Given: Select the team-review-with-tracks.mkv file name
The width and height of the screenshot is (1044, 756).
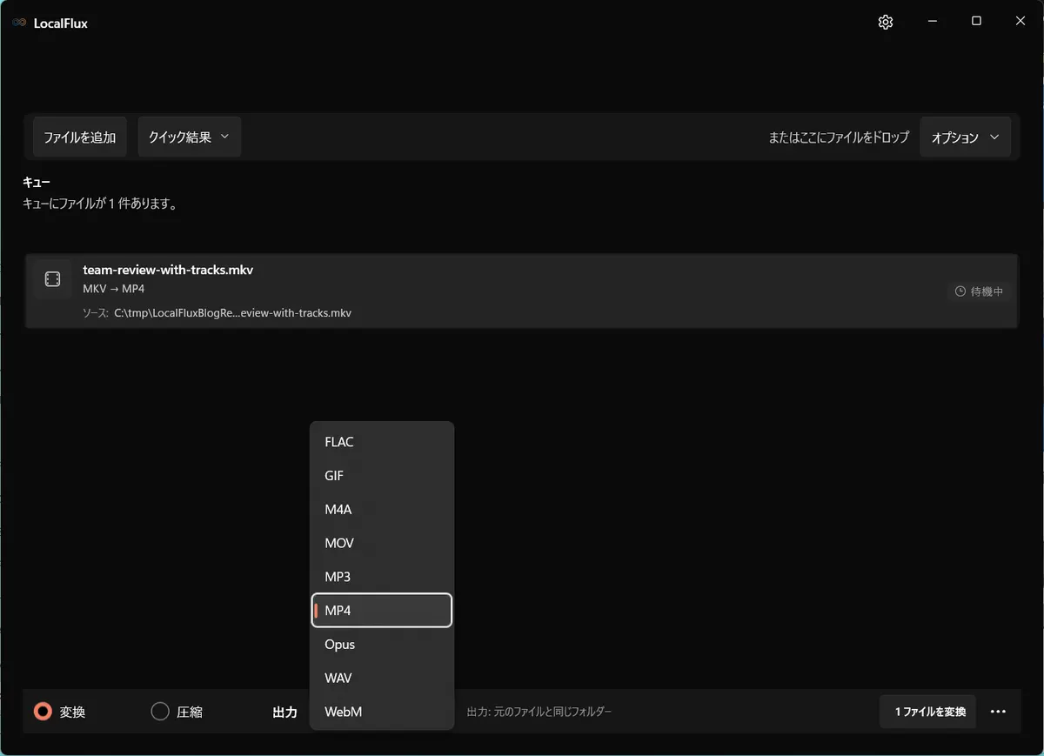Looking at the screenshot, I should (x=168, y=270).
